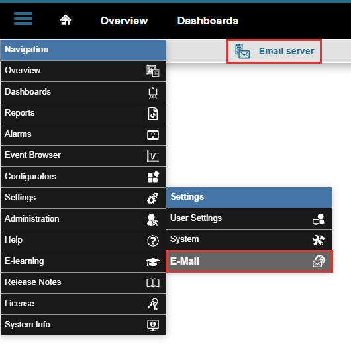
Task: Click the Overview screen layout icon in navigation
Action: point(153,71)
